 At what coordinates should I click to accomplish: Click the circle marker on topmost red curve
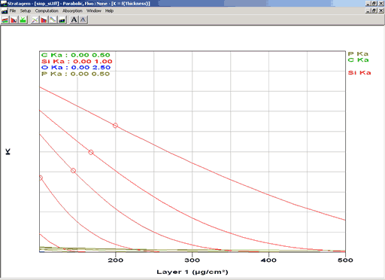point(115,126)
